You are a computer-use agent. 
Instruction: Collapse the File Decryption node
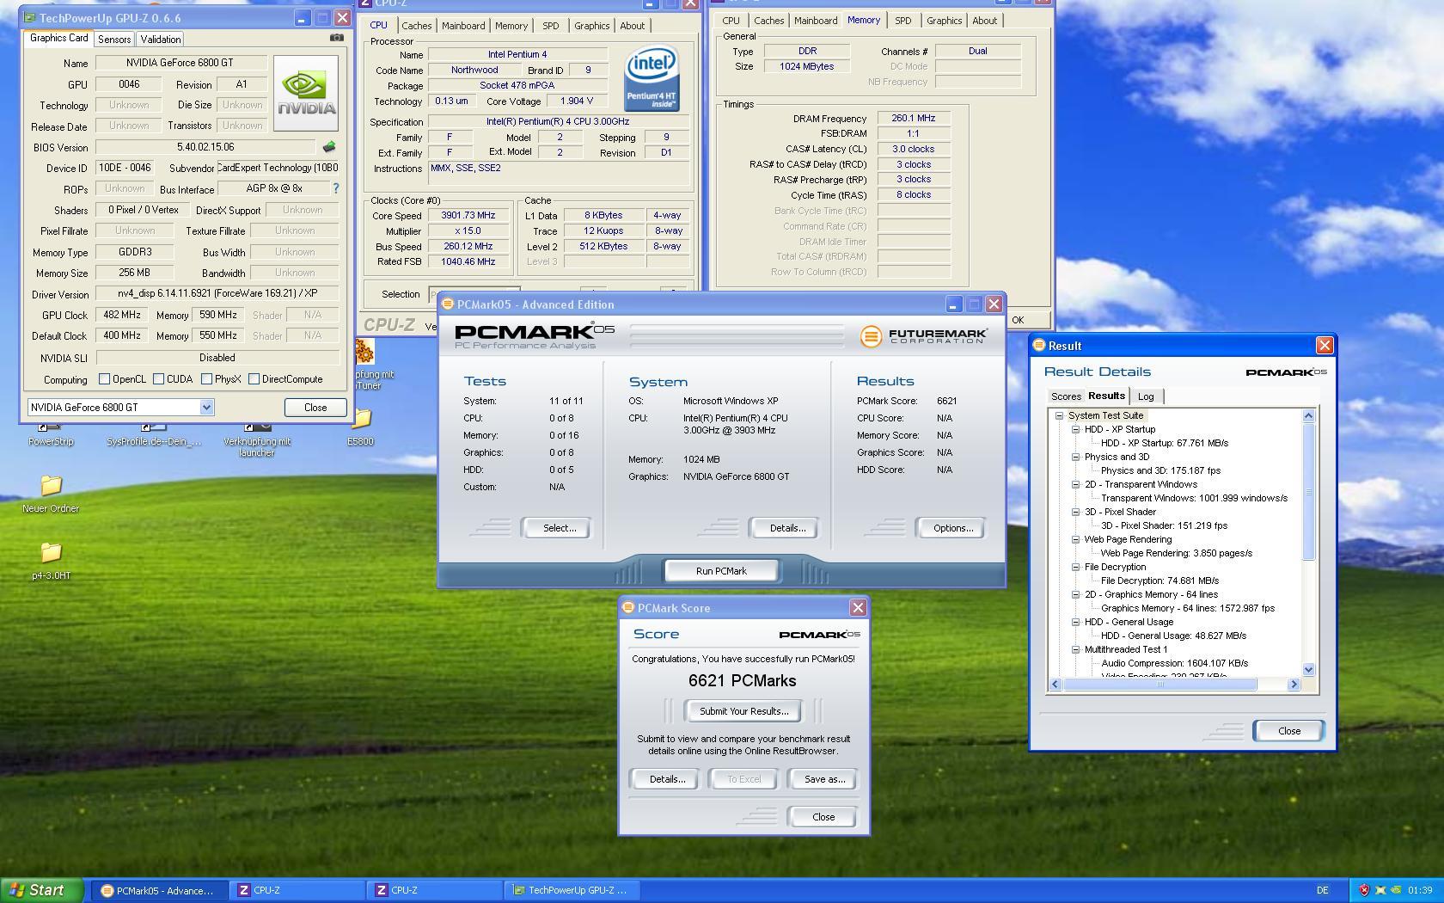pos(1075,567)
